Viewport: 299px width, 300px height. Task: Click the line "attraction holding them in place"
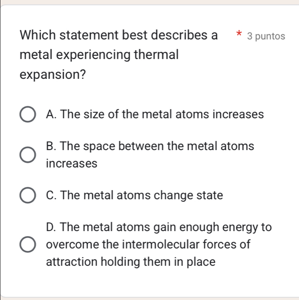click(x=130, y=262)
